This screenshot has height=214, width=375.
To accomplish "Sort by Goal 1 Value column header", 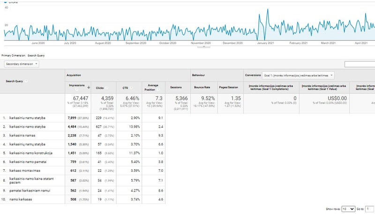I will (324, 87).
